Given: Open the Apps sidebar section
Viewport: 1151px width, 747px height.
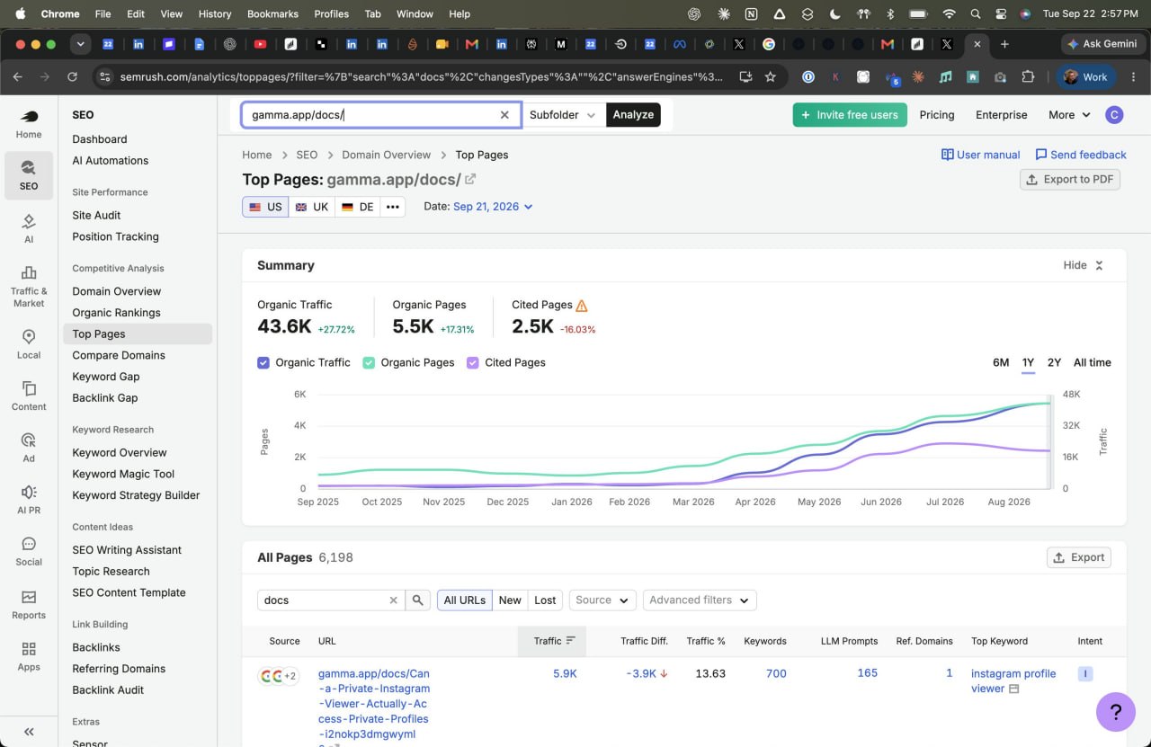Looking at the screenshot, I should click(x=29, y=656).
